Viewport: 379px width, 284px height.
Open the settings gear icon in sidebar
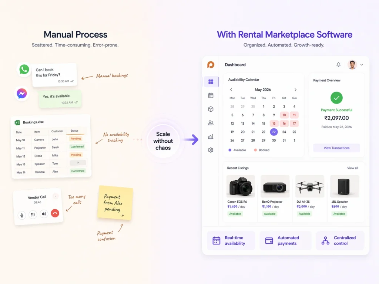(x=211, y=150)
